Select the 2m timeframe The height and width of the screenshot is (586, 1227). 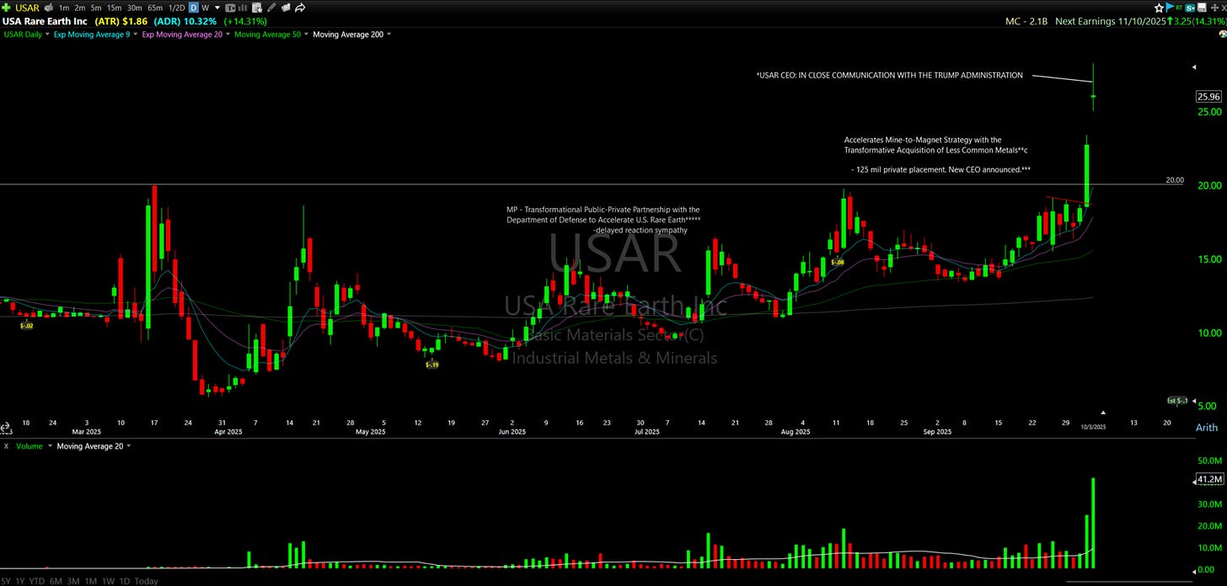[x=80, y=8]
